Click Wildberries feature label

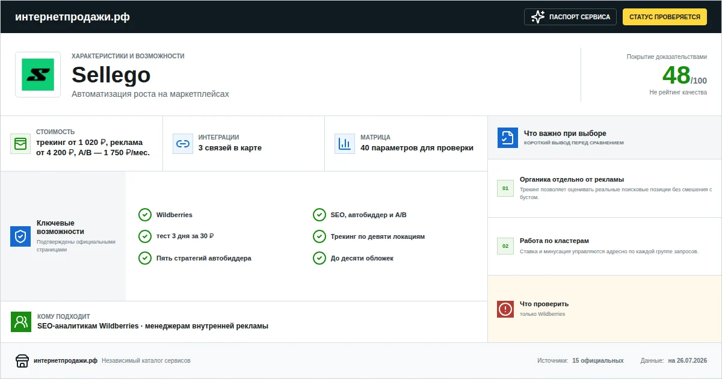pos(174,215)
